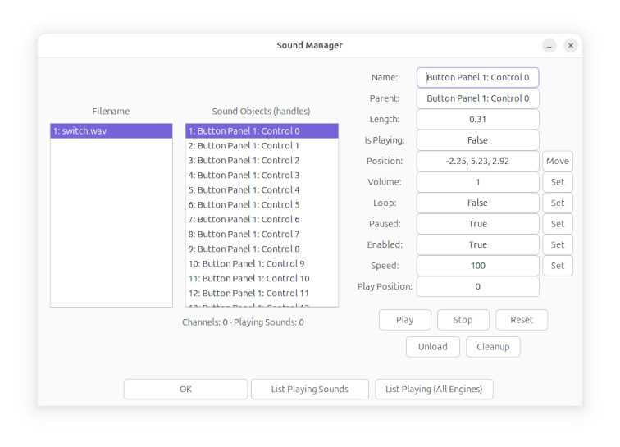The image size is (620, 447).
Task: Select Button Panel 1: Control 11 handle
Action: (x=262, y=293)
